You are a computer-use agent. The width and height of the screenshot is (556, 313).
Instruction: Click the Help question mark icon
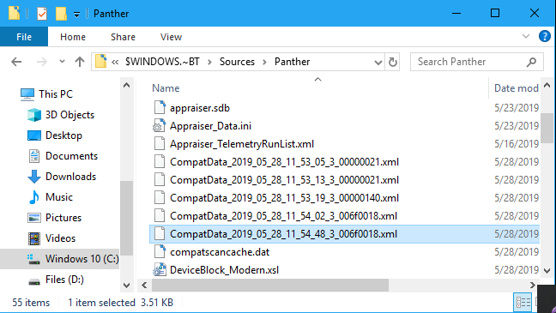tap(544, 36)
